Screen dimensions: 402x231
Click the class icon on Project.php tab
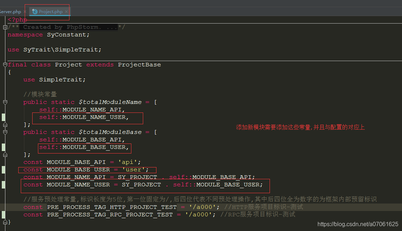35,12
